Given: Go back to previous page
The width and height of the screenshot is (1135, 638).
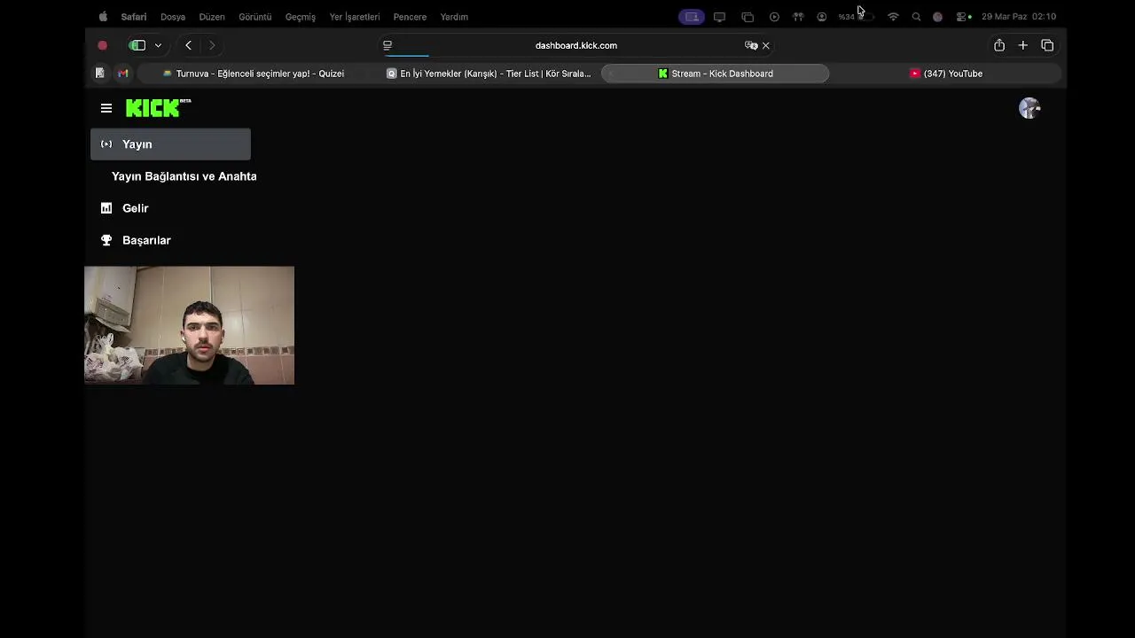Looking at the screenshot, I should click(188, 45).
